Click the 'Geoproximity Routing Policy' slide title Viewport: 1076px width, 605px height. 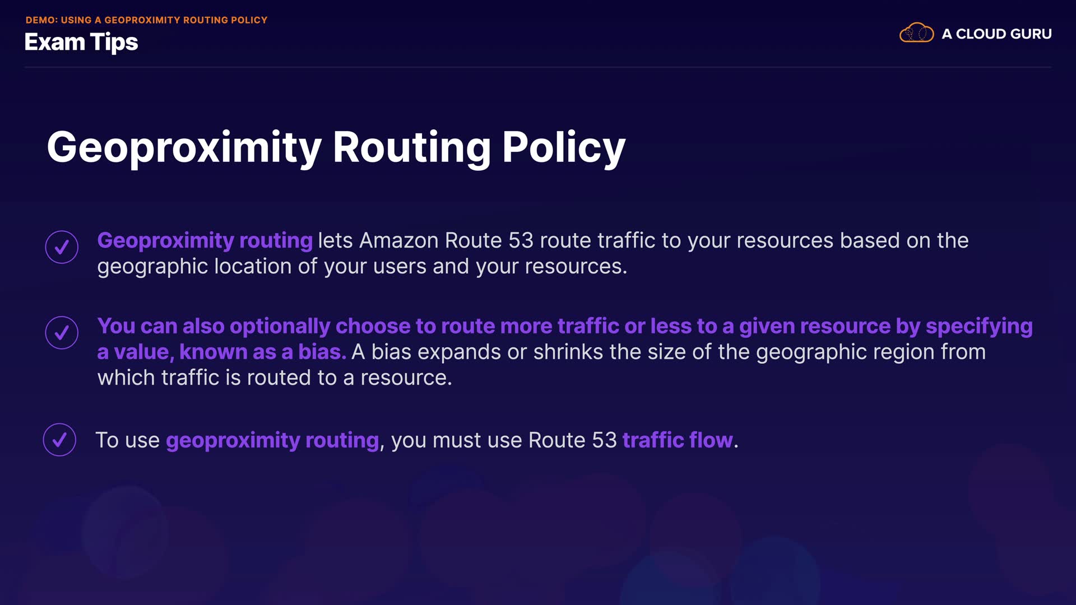pyautogui.click(x=336, y=147)
